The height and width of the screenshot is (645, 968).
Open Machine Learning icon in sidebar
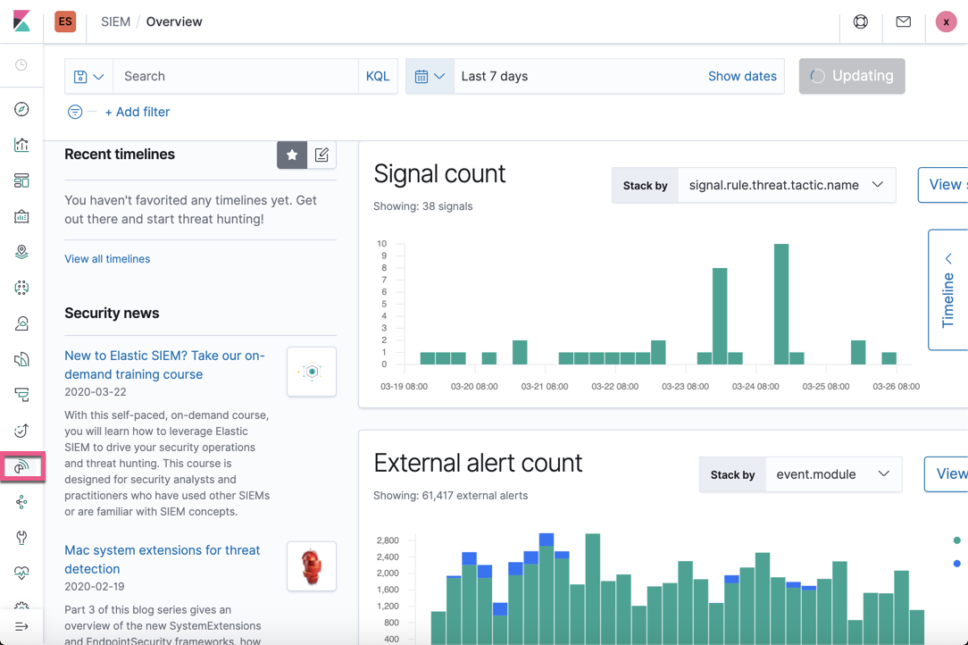click(x=21, y=288)
